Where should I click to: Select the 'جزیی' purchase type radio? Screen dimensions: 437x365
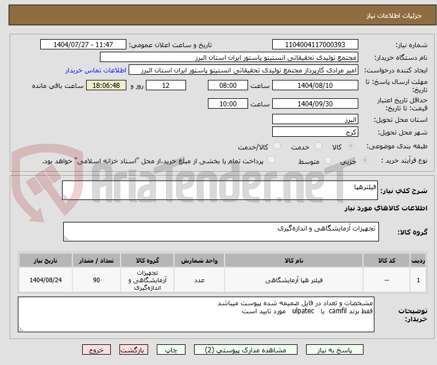coord(365,160)
